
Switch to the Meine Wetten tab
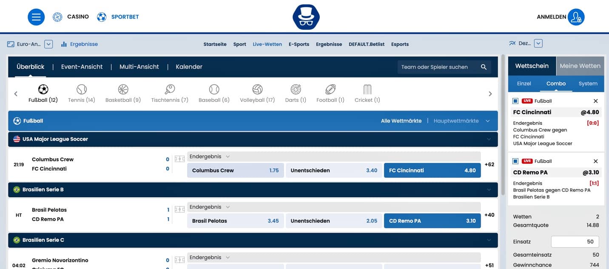coord(580,66)
